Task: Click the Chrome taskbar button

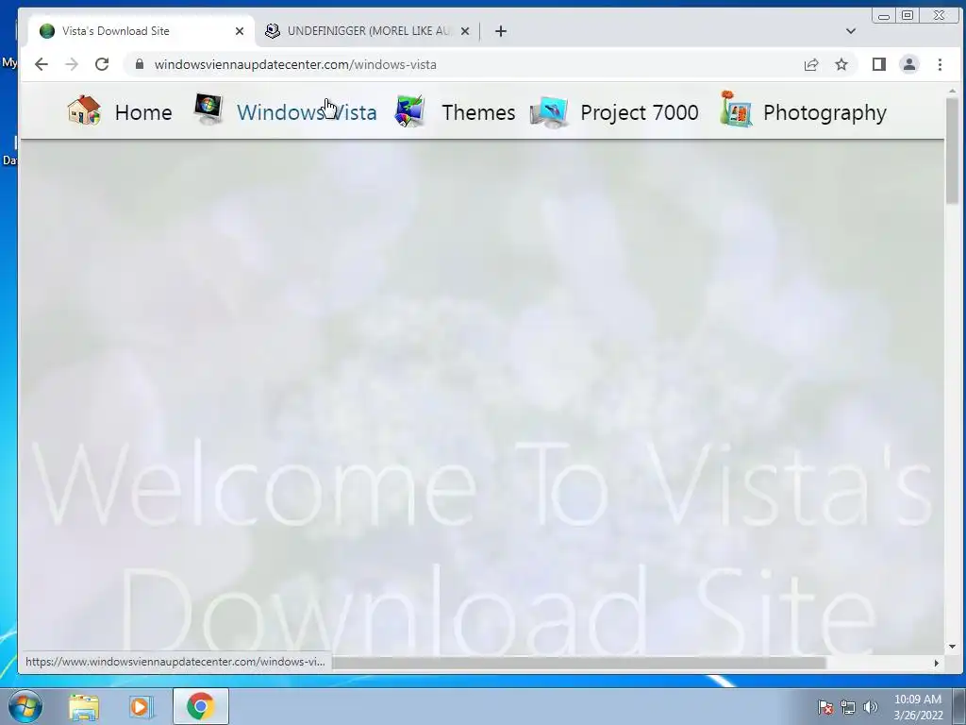Action: [200, 706]
